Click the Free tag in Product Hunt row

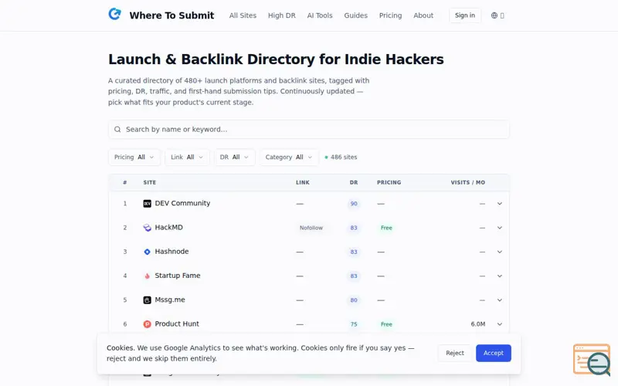coord(386,324)
